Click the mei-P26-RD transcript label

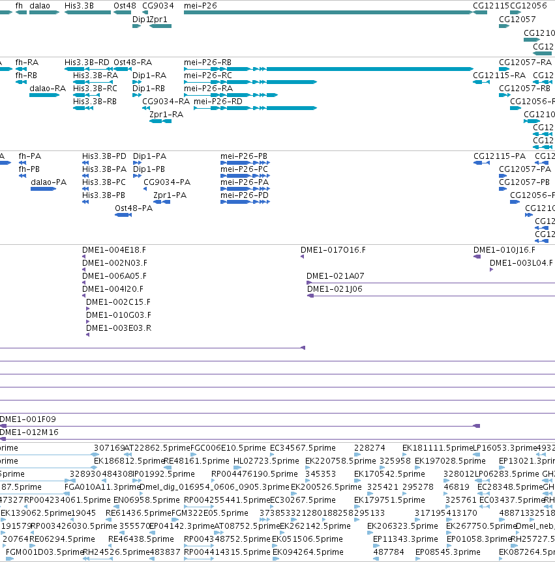(218, 102)
